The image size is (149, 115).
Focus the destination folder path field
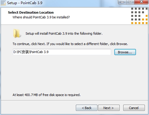(62, 52)
